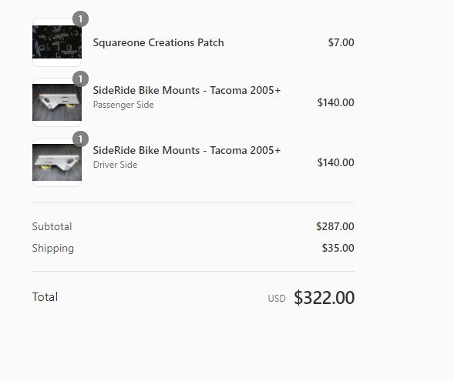Image resolution: width=454 pixels, height=381 pixels.
Task: Click the USD currency label
Action: pos(277,299)
